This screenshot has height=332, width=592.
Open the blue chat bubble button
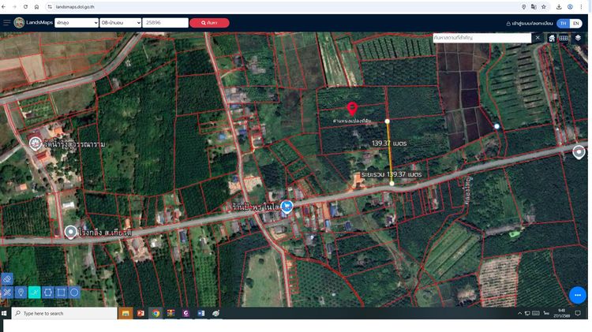coord(577,295)
